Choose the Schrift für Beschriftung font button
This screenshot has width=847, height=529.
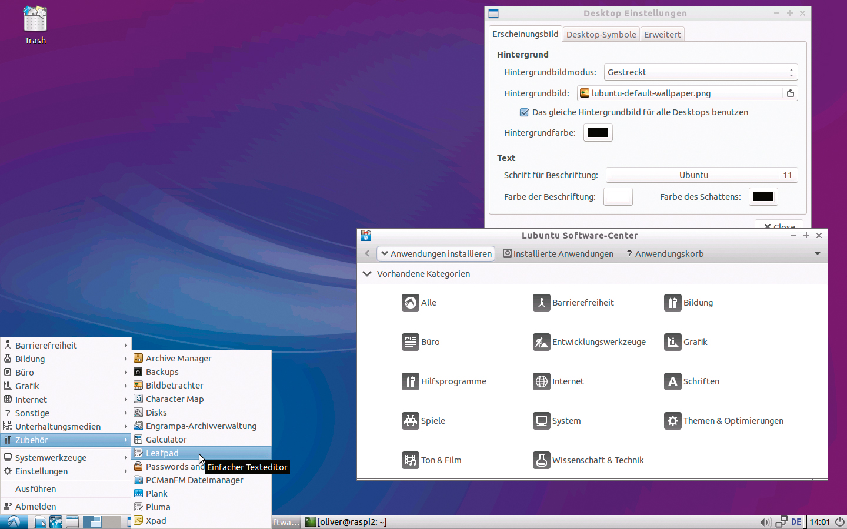tap(702, 175)
